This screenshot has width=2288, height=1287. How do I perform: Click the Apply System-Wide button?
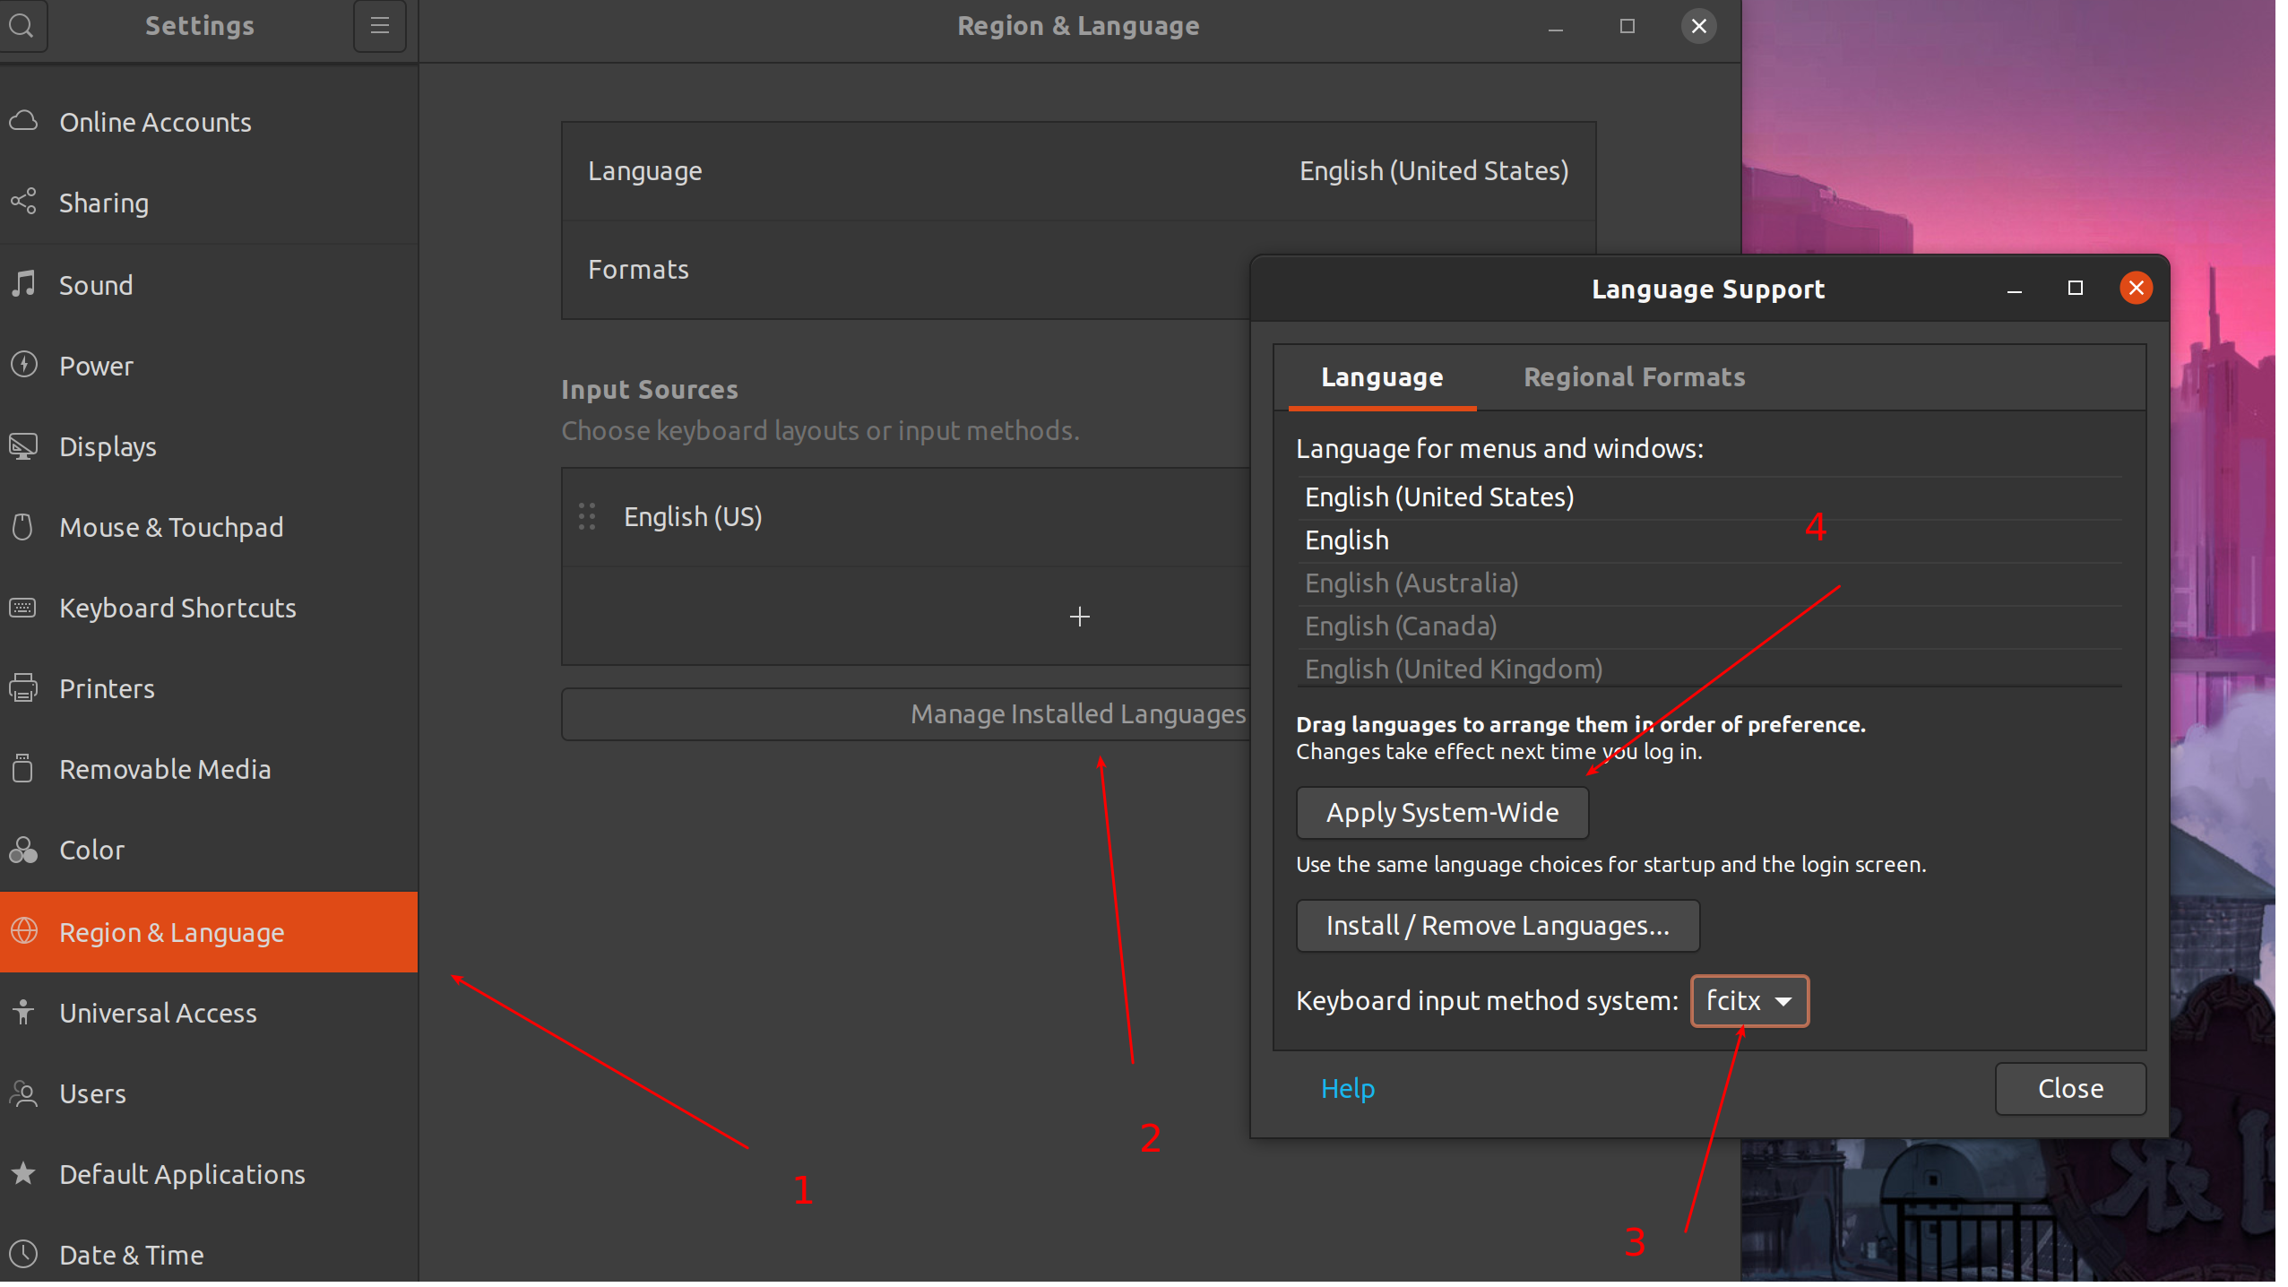click(x=1442, y=813)
